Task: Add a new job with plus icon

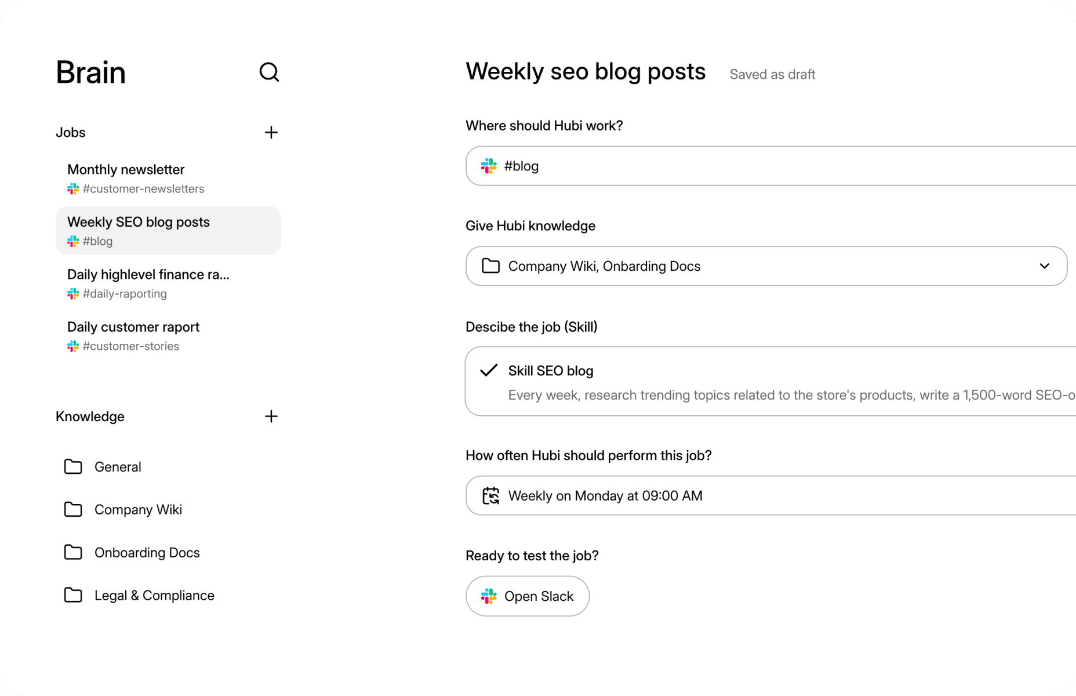Action: click(271, 132)
